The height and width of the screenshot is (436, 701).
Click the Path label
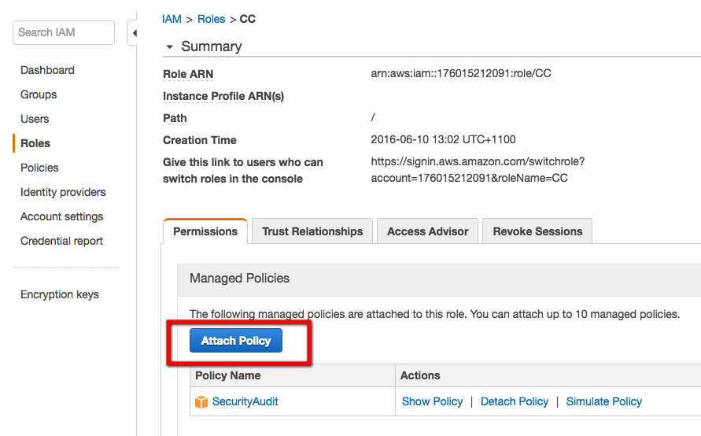[x=175, y=118]
